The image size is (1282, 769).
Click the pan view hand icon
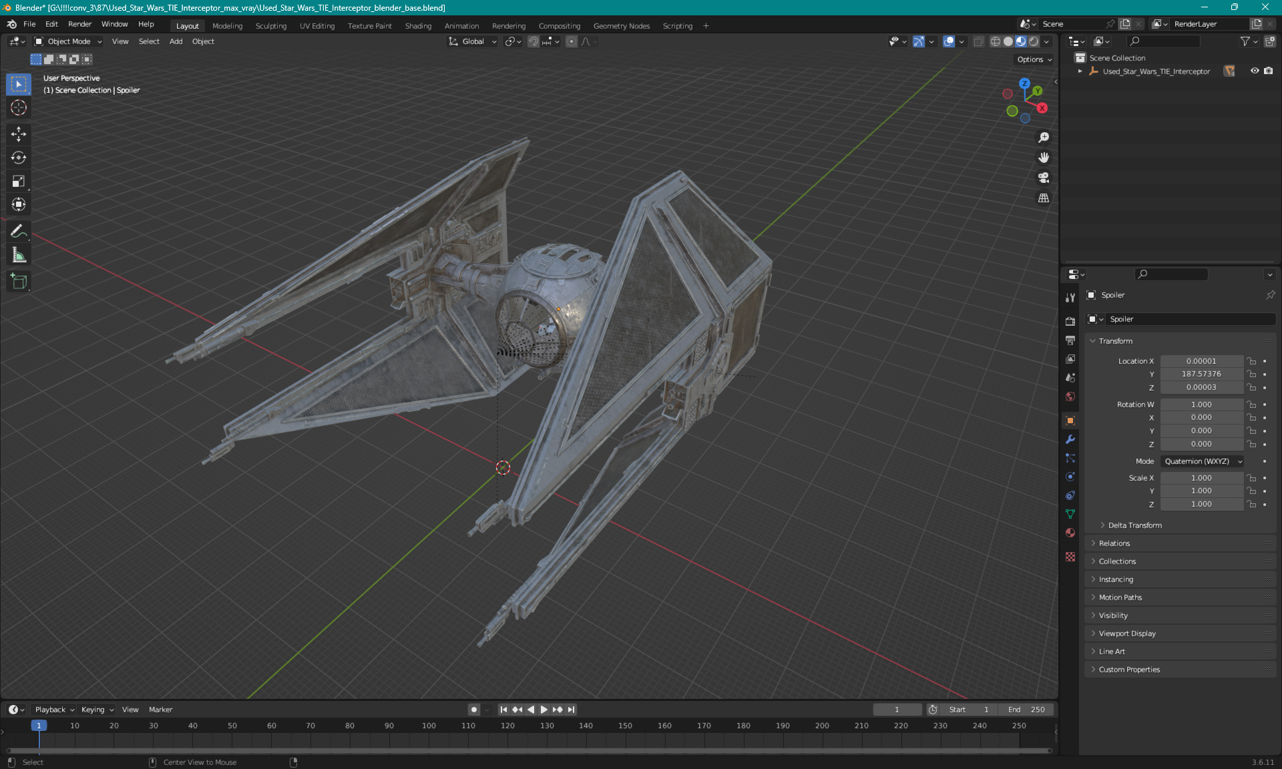1044,158
